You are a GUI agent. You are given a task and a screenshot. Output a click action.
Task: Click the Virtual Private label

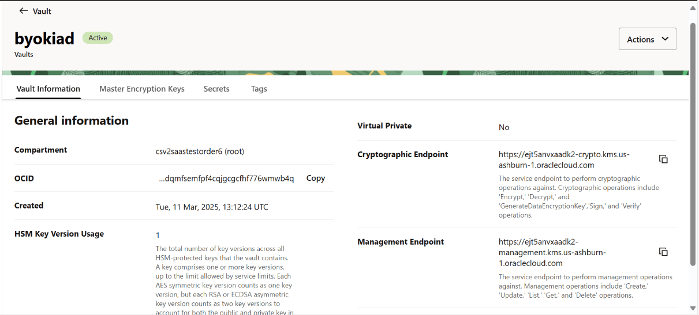click(x=384, y=126)
